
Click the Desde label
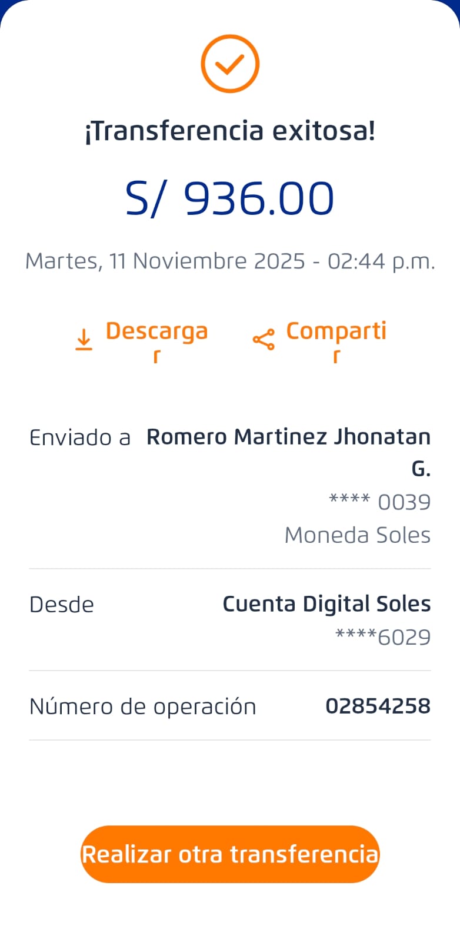(62, 605)
